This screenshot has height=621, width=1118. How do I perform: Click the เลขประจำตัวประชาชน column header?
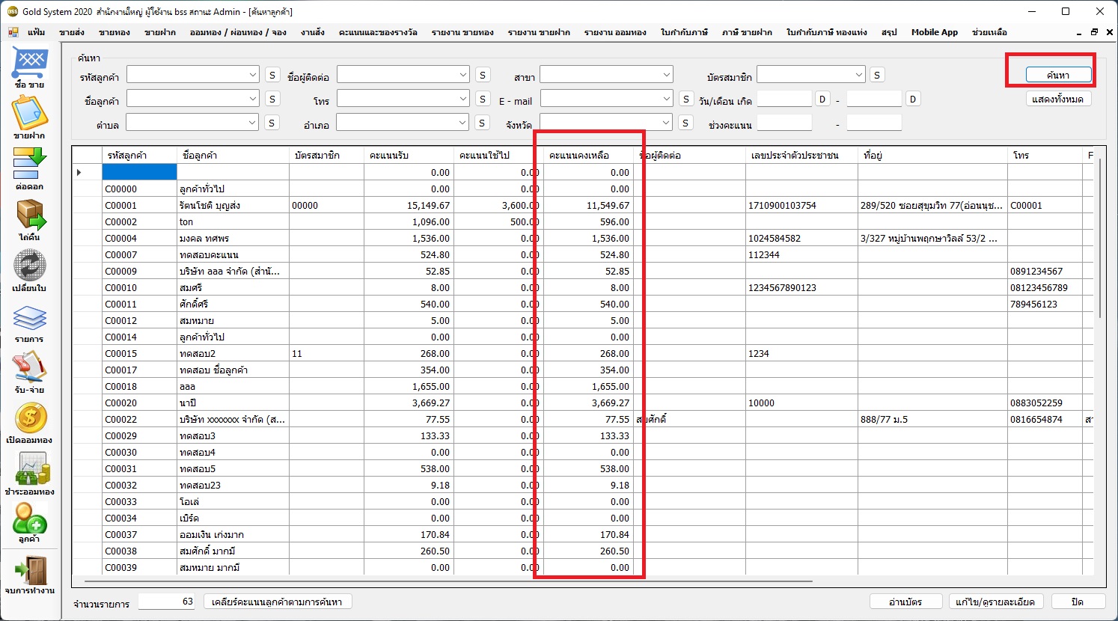(801, 155)
